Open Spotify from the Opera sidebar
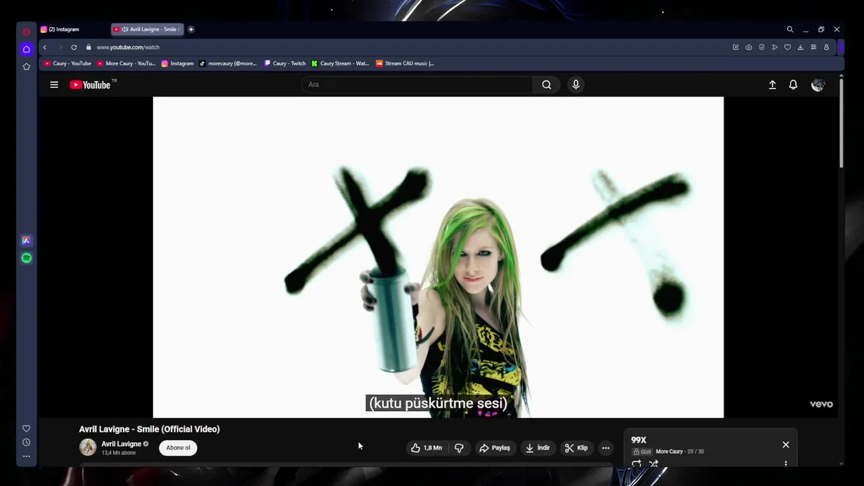 26,258
